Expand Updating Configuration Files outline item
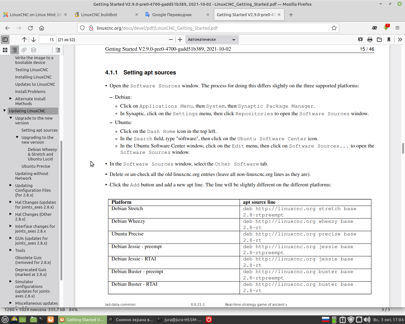Screen dimensions: 405x324 coord(11,185)
